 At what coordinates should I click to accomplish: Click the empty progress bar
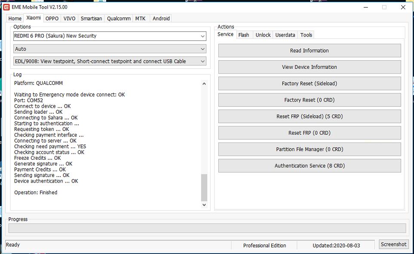[207, 228]
